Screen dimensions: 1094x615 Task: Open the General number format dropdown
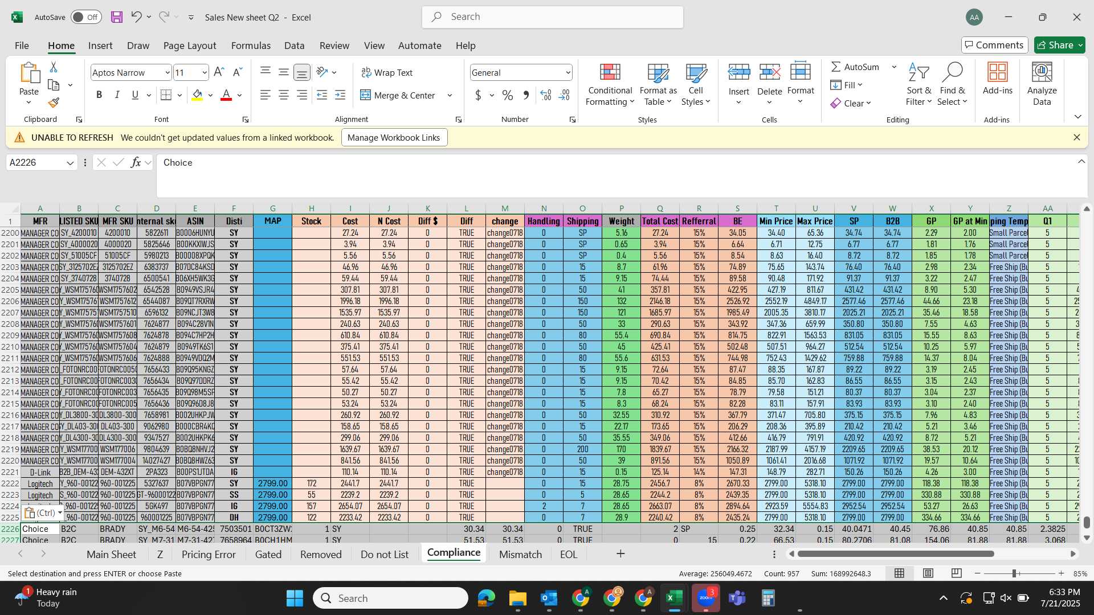[568, 73]
